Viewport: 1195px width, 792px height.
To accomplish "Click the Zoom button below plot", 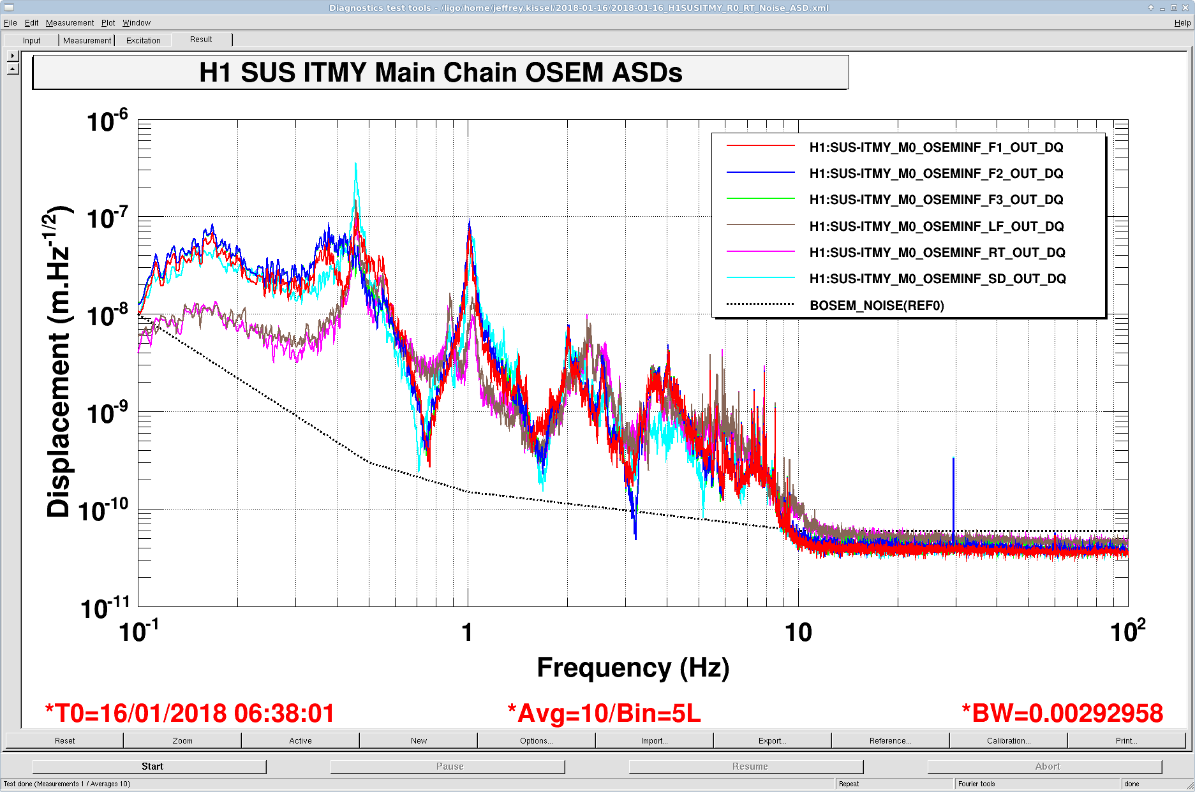I will 182,740.
